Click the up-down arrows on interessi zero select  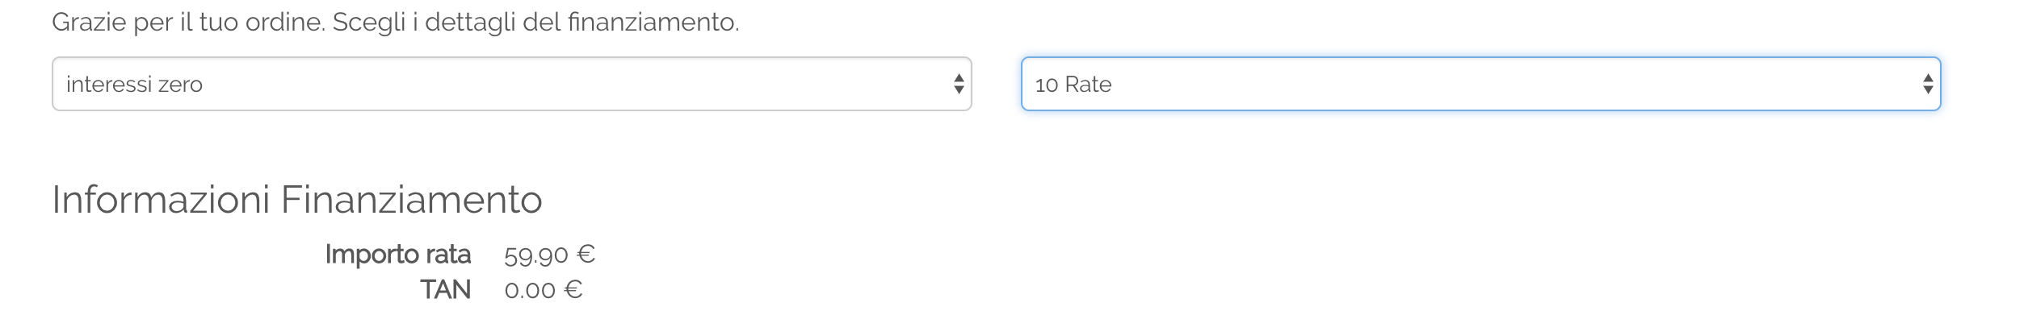(x=958, y=84)
